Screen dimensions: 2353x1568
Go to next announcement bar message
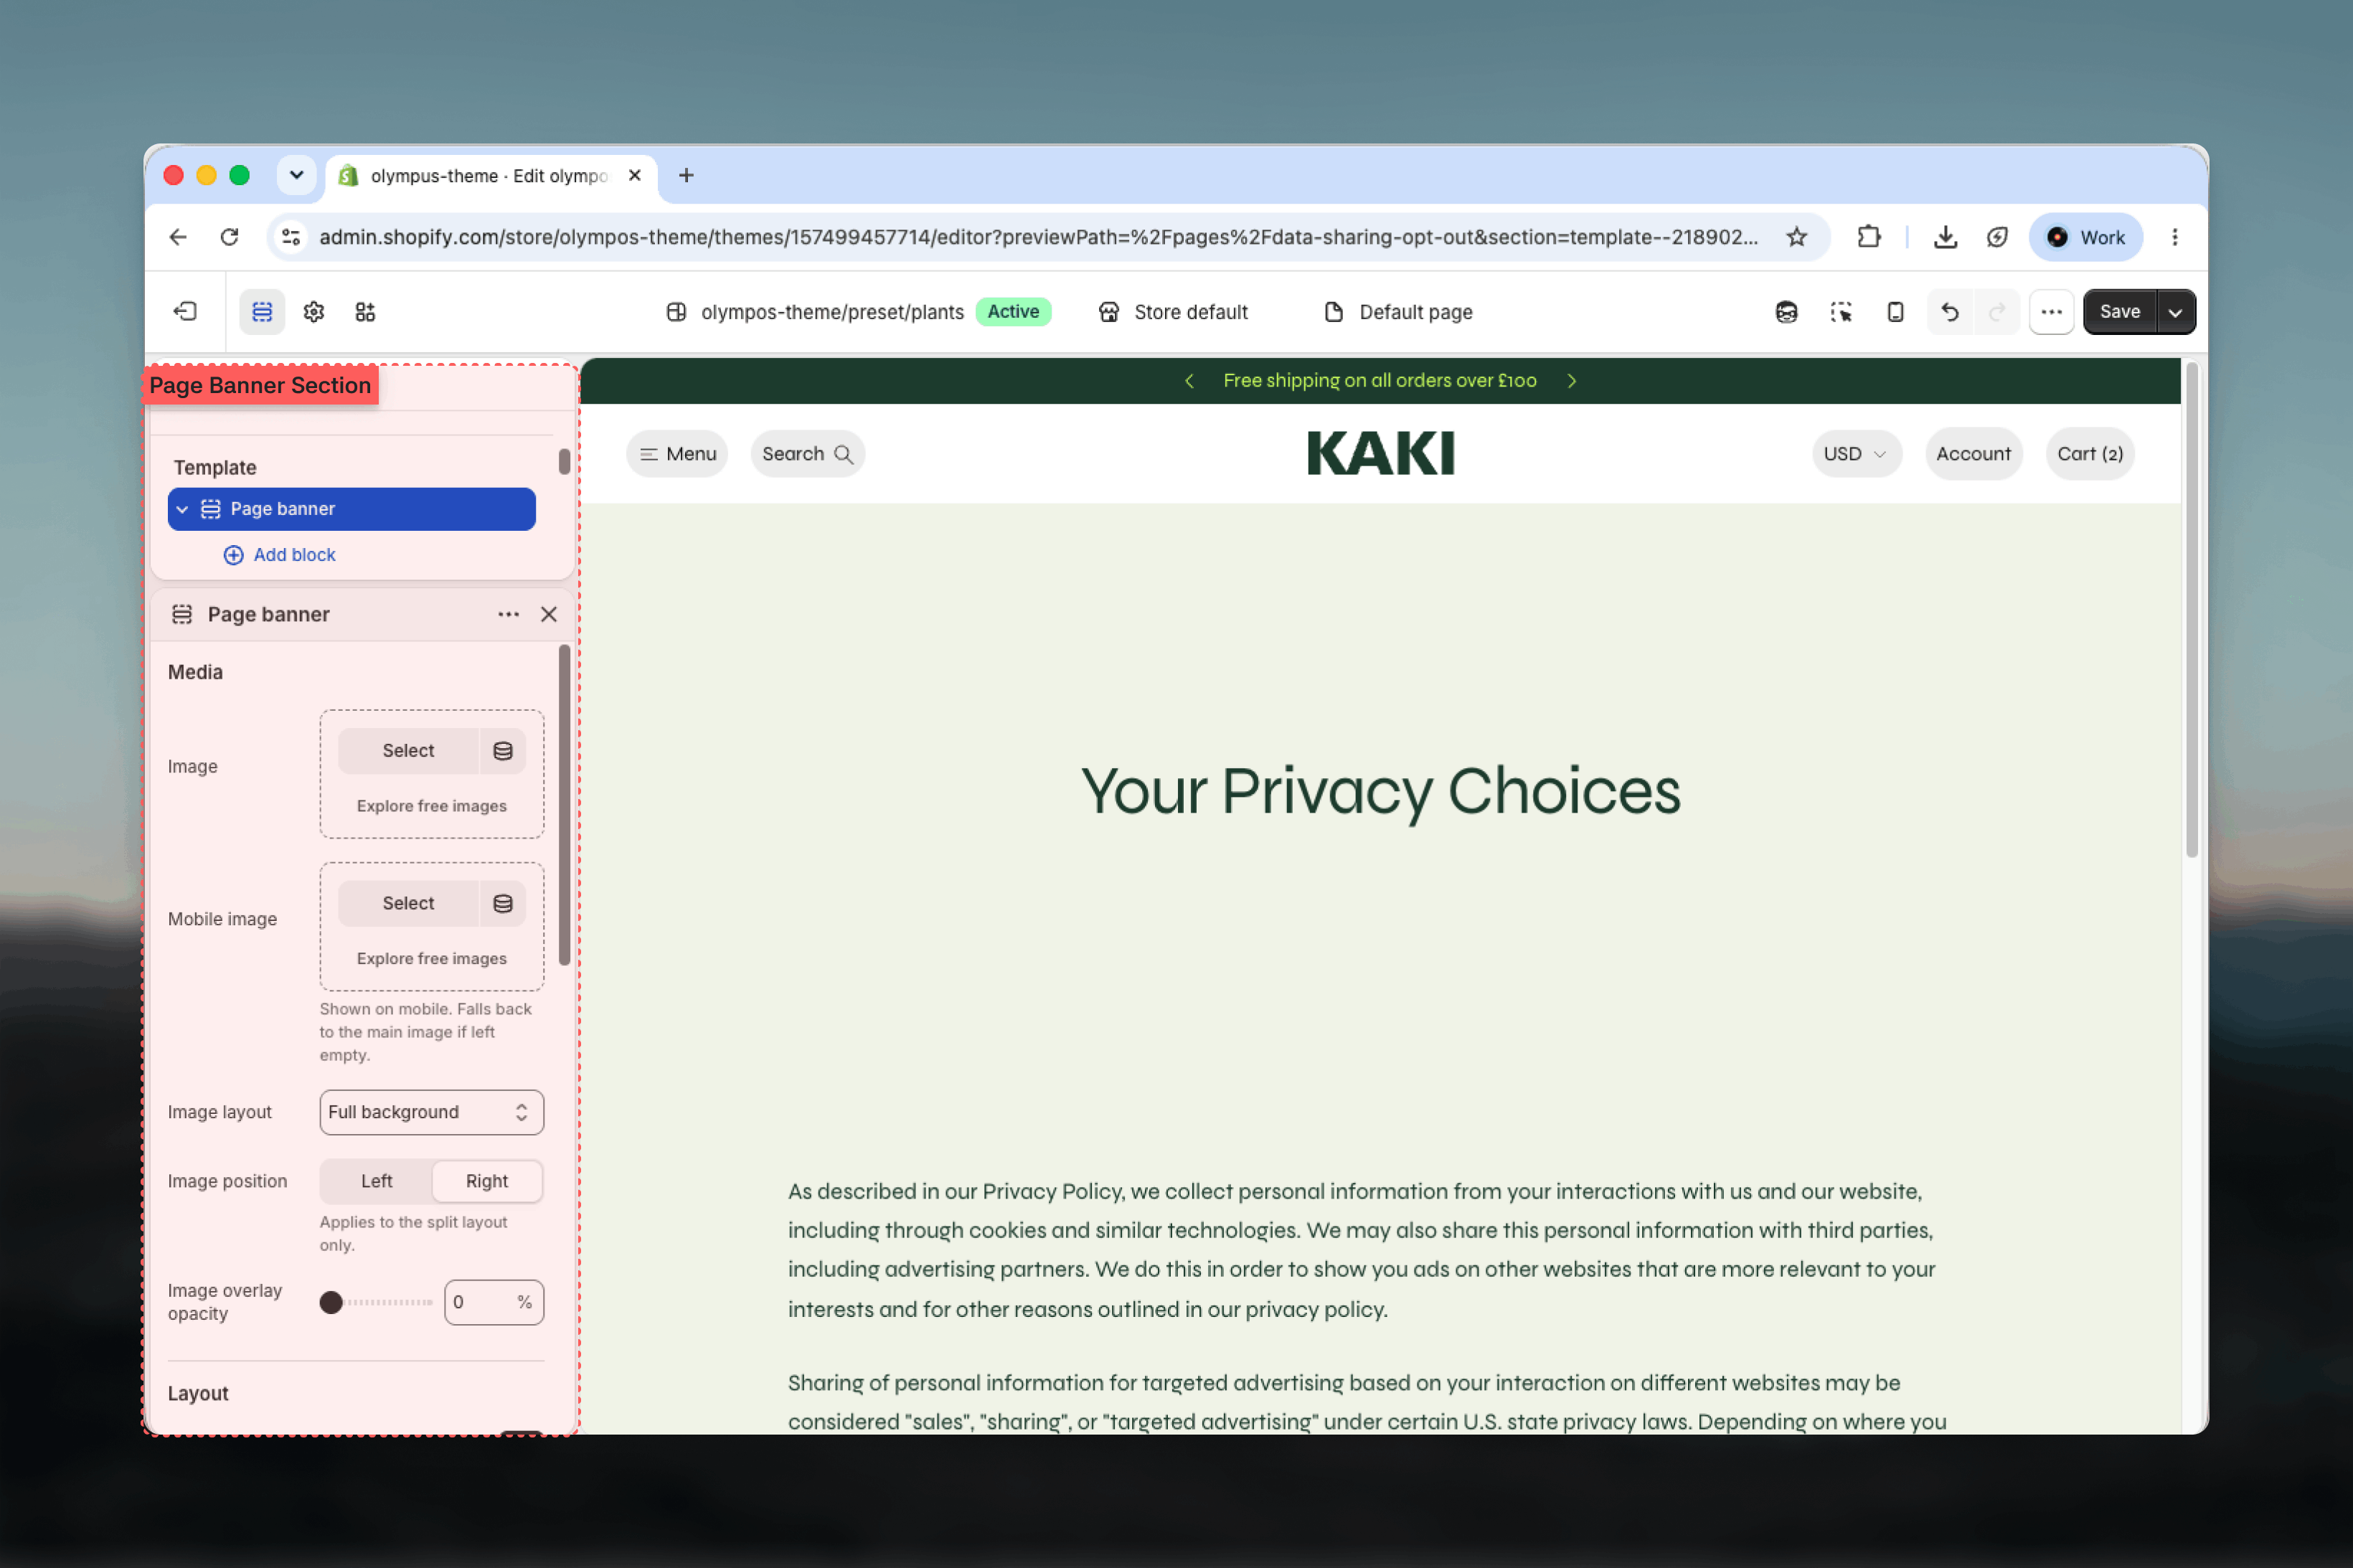1572,381
